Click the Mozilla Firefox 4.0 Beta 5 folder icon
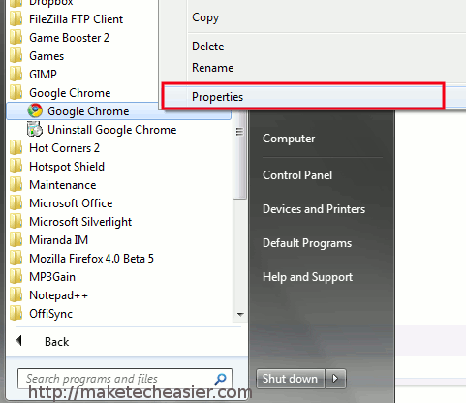 click(x=16, y=259)
